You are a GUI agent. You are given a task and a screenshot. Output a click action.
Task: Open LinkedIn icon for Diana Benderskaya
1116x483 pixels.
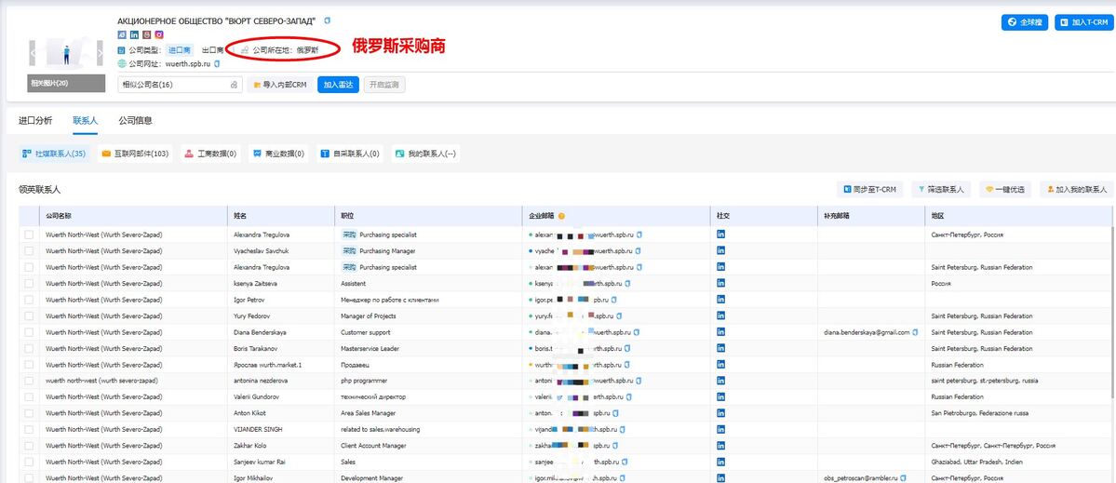[x=720, y=332]
